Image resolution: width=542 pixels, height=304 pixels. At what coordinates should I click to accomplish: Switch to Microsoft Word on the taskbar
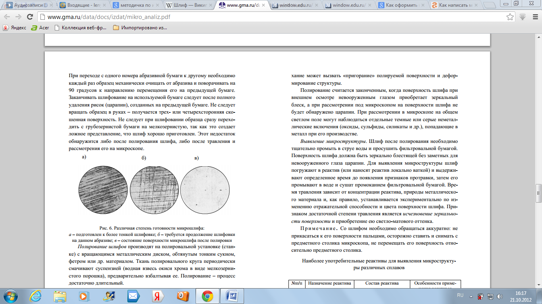[x=232, y=296]
